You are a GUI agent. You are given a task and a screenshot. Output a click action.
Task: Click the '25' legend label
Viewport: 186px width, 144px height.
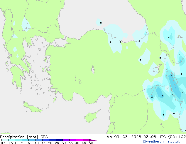coord(57,143)
